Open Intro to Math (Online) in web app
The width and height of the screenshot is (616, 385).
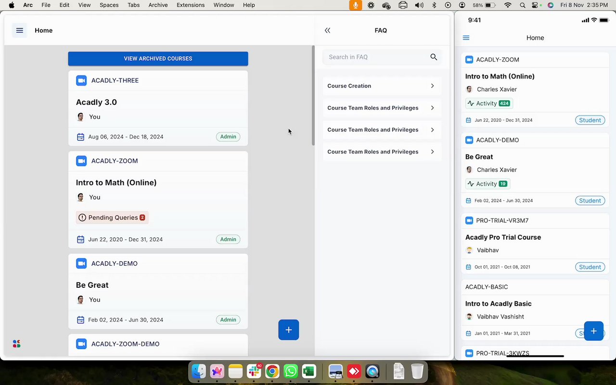point(116,182)
